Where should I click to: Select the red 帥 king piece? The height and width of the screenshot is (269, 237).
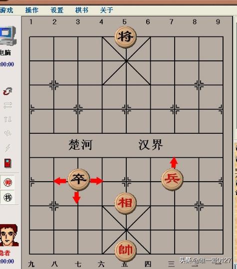pos(126,251)
